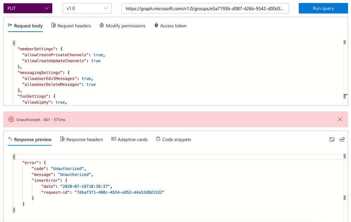The width and height of the screenshot is (351, 222).
Task: Expand the response preview panel
Action: [332, 140]
